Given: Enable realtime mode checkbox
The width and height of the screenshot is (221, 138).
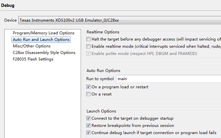Looking at the screenshot, I should tap(89, 46).
